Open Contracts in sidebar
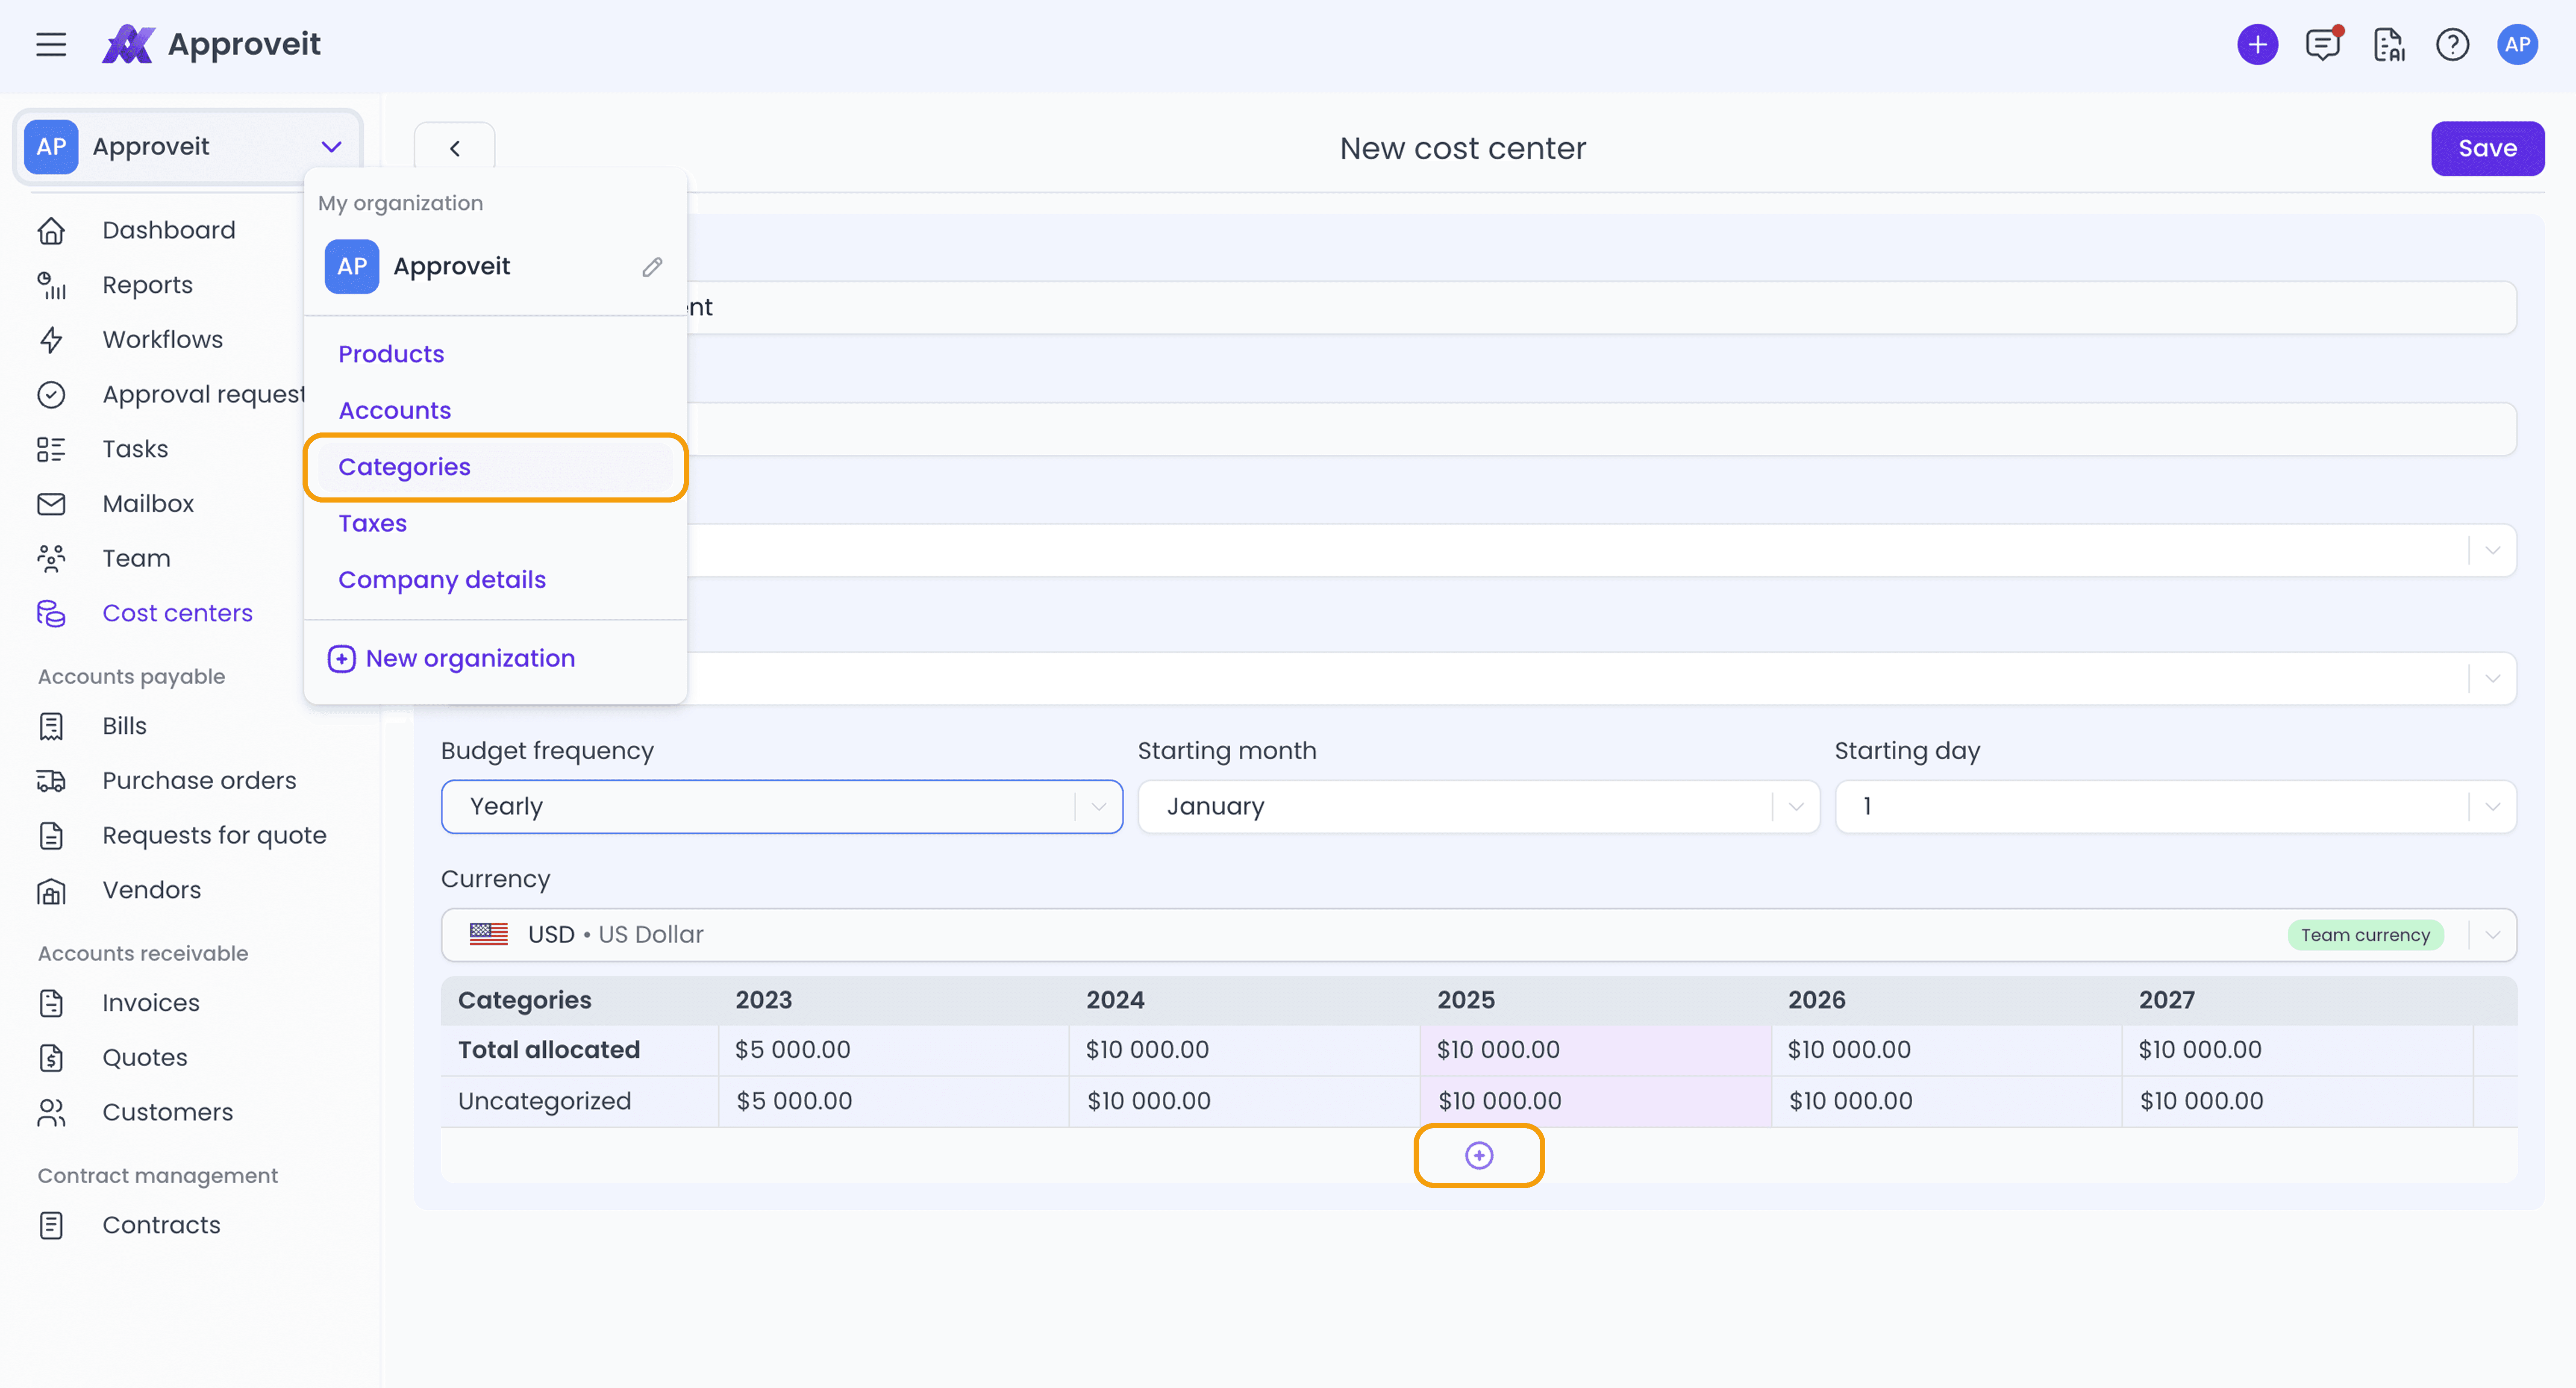This screenshot has height=1388, width=2576. pyautogui.click(x=161, y=1225)
